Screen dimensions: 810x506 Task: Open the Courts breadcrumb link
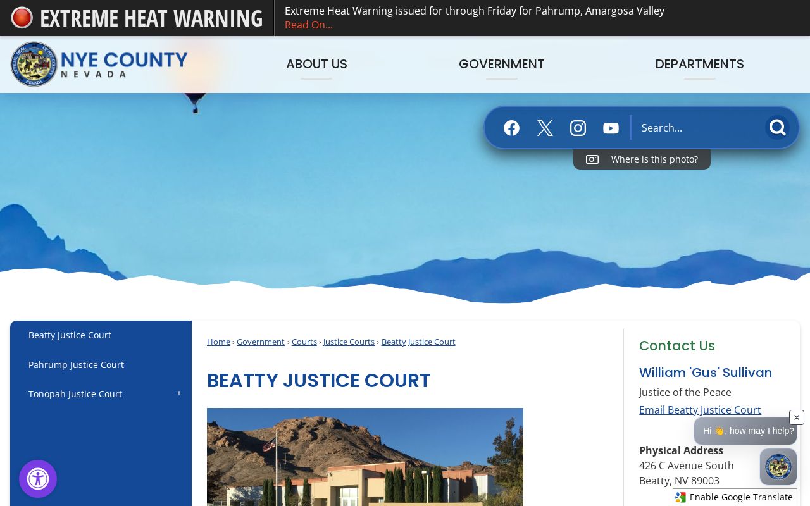304,342
